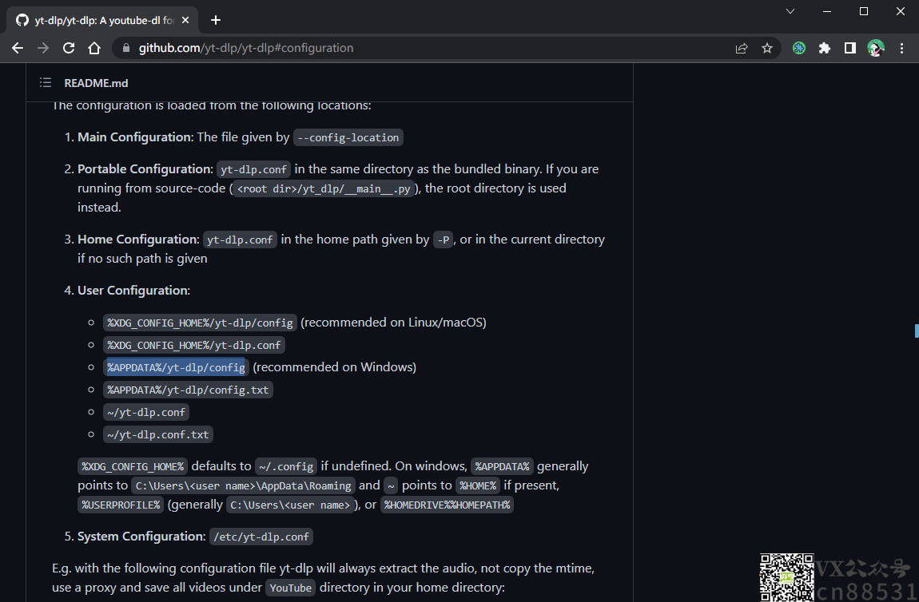This screenshot has height=602, width=919.
Task: Click %APPDATA%/yt-dlp/config.txt code text
Action: (x=188, y=390)
